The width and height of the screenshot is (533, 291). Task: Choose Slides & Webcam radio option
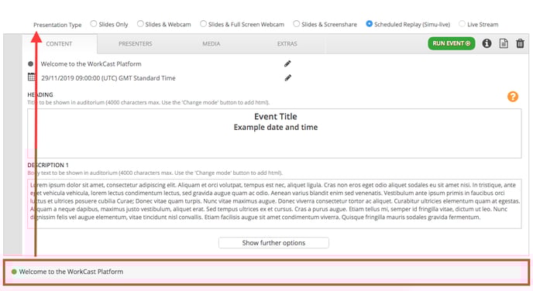140,24
